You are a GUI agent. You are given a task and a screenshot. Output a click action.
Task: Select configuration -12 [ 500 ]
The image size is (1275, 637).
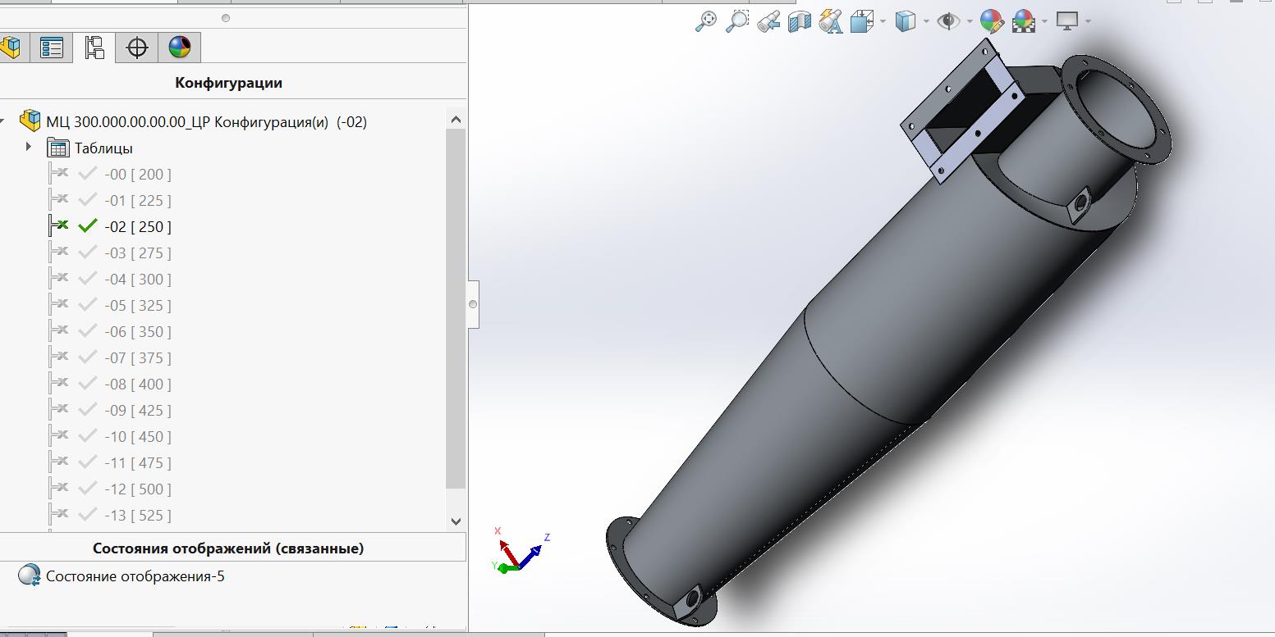click(x=138, y=489)
